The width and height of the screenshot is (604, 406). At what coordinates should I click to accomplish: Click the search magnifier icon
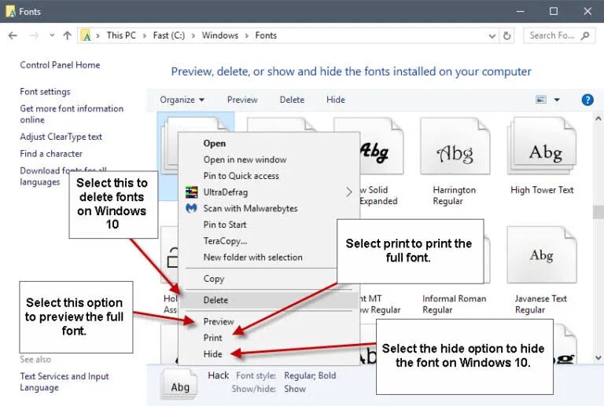(x=585, y=36)
